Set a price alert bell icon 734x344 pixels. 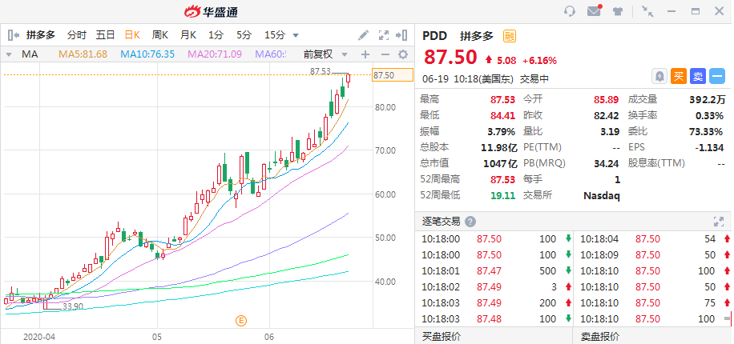point(659,76)
